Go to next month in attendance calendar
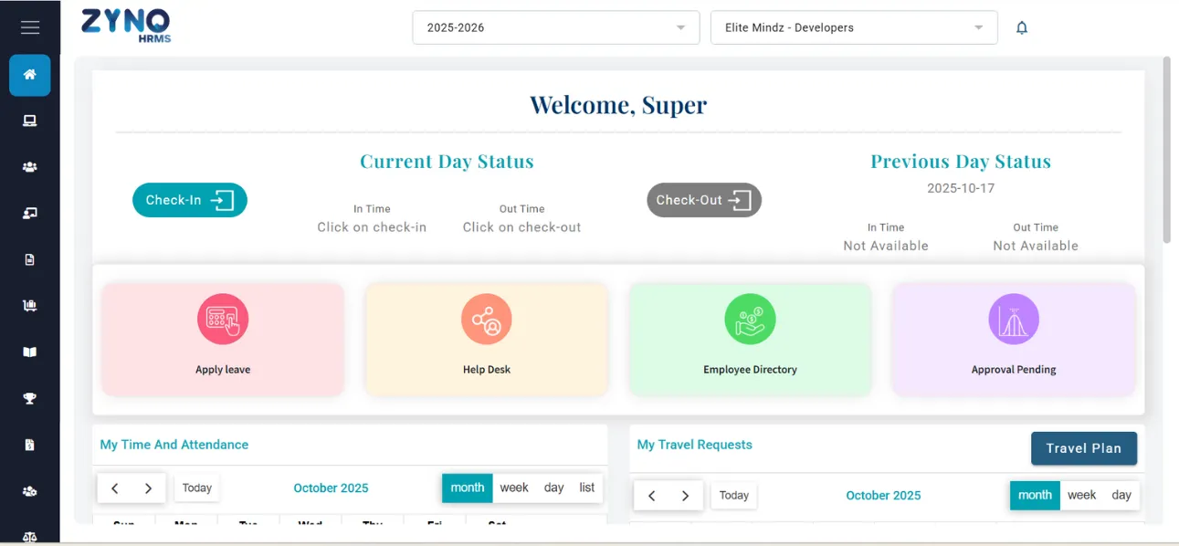 point(148,488)
